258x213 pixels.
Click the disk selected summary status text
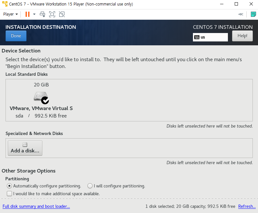(190, 207)
